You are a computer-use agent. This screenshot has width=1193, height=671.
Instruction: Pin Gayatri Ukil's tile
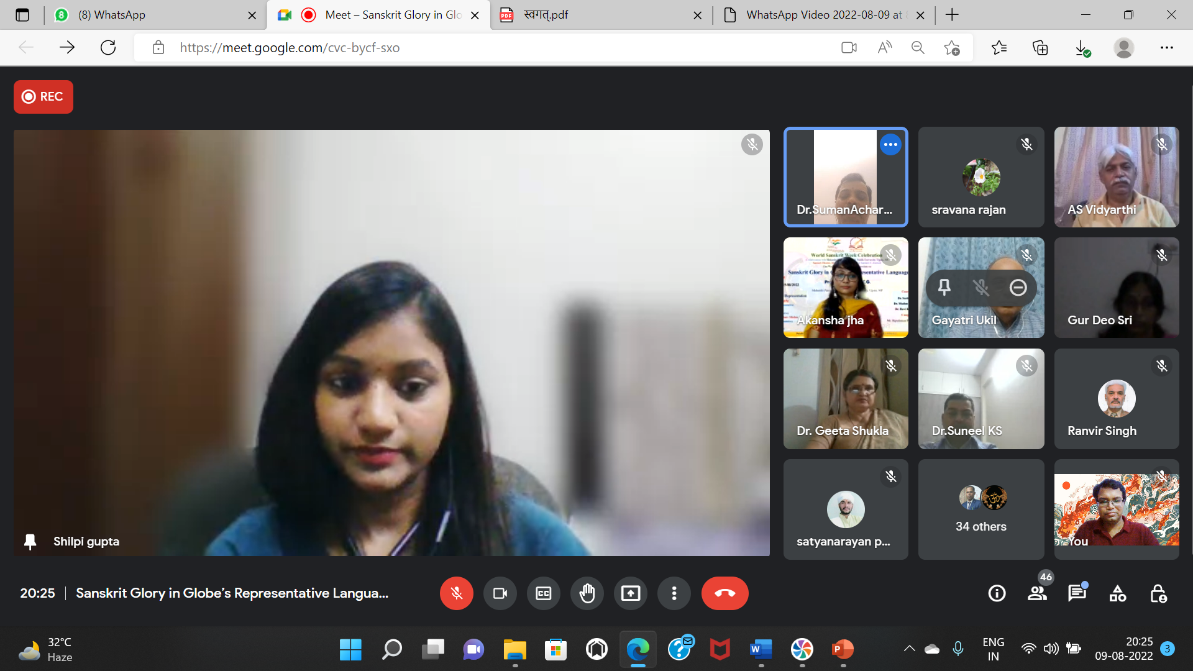944,287
